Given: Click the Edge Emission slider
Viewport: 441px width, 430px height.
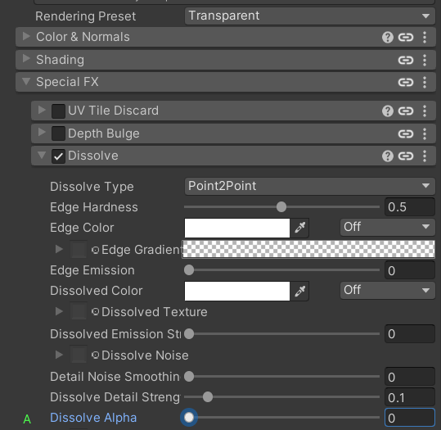Looking at the screenshot, I should (x=281, y=270).
